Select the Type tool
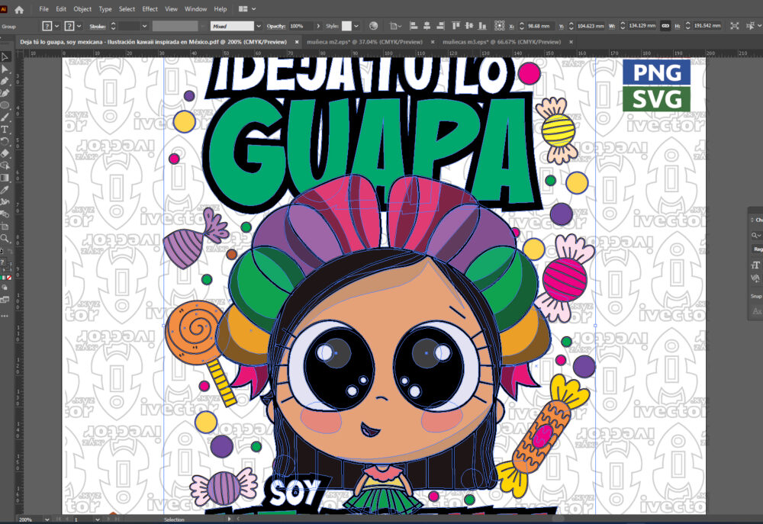763x524 pixels. click(x=5, y=130)
